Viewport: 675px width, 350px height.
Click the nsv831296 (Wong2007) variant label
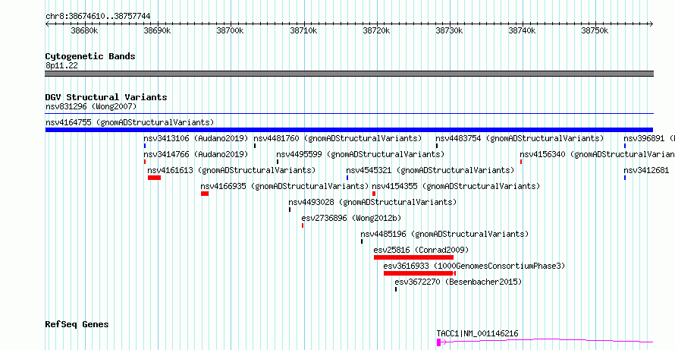[91, 106]
